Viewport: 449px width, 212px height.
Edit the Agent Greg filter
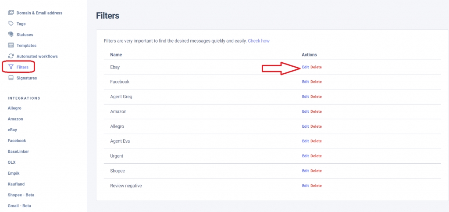pyautogui.click(x=305, y=97)
